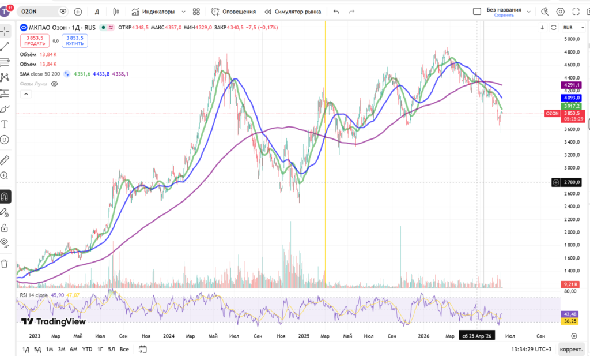Open the go-to-date calendar icon
590x356 pixels.
[x=143, y=349]
